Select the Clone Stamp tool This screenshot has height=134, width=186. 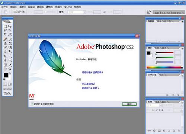click(5, 43)
